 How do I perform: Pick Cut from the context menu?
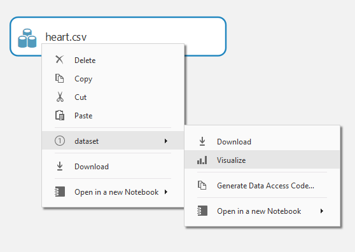coord(113,97)
